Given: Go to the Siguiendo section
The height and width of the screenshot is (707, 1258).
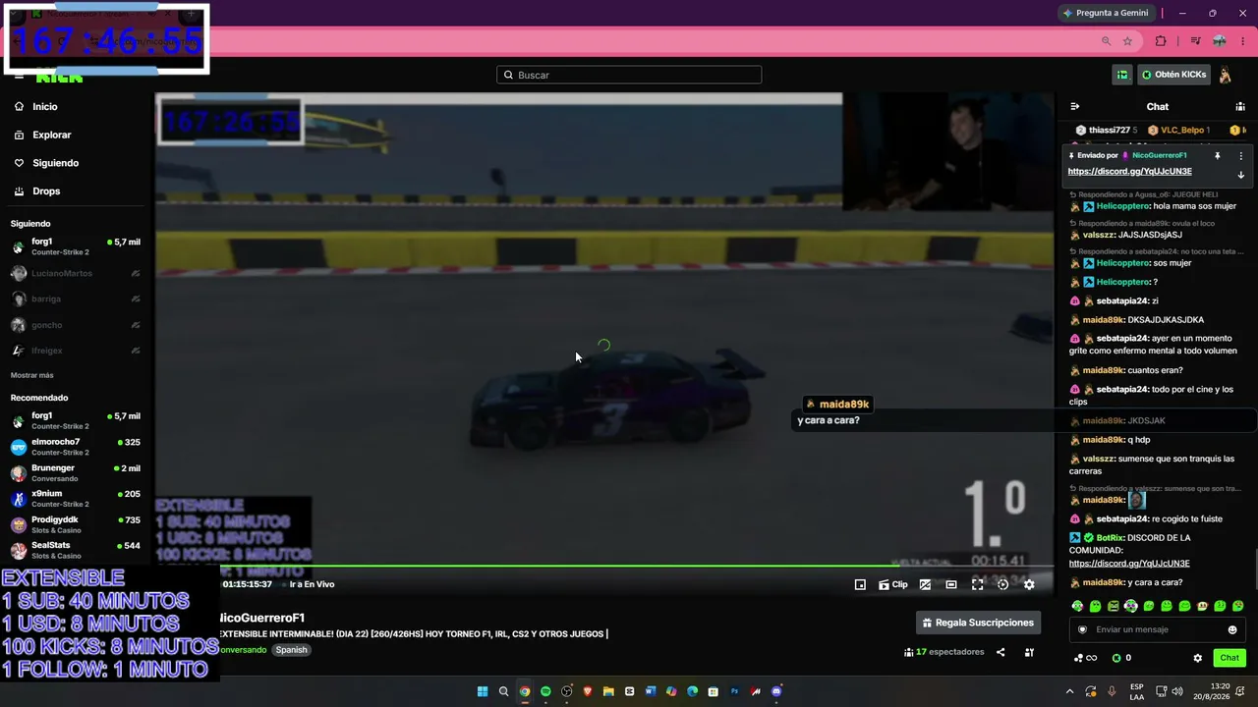Looking at the screenshot, I should coord(46,163).
